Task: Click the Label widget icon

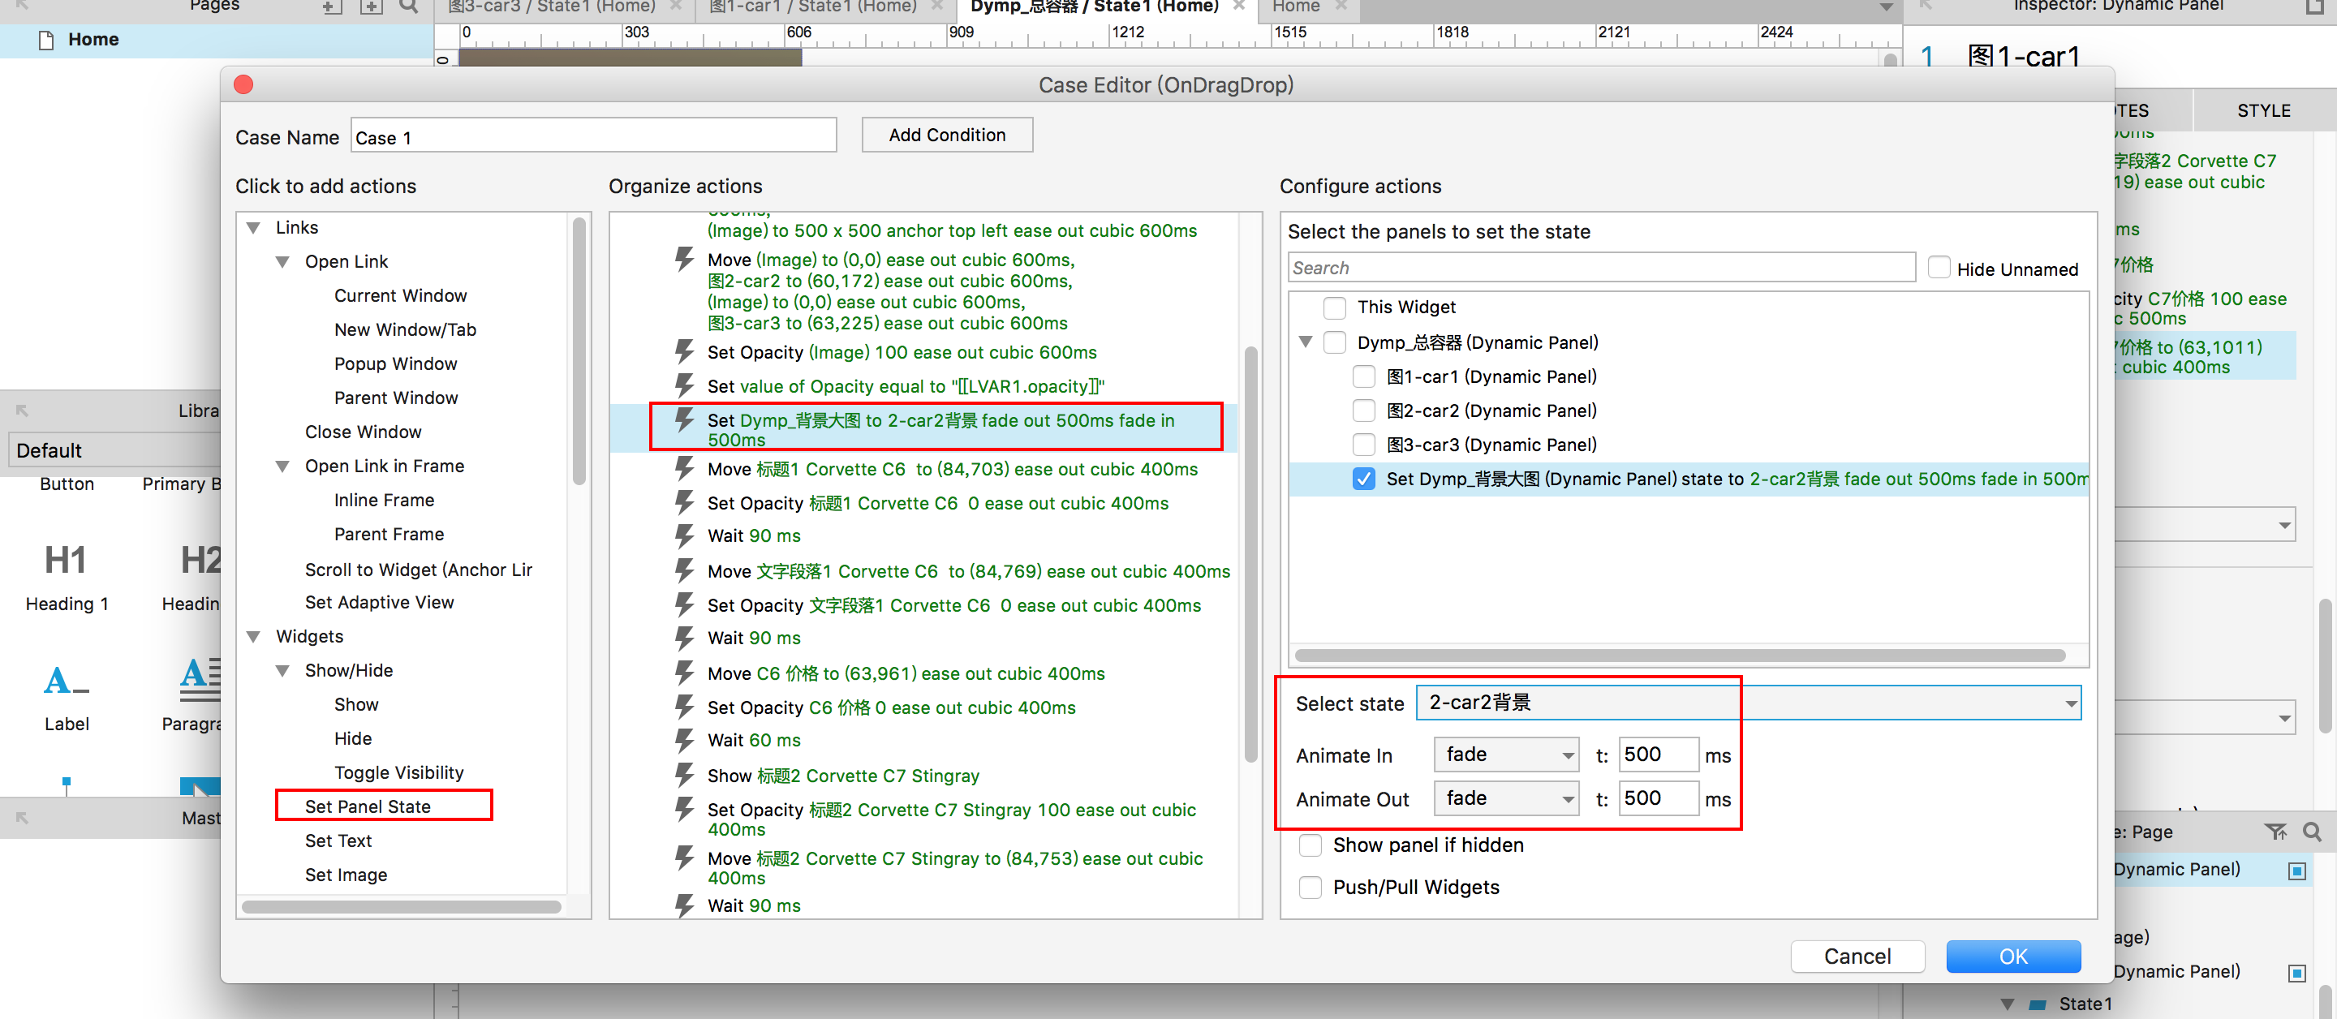Action: [x=65, y=681]
